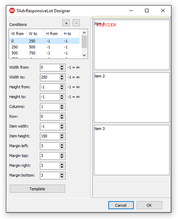Screen dimensions: 178x219
Task: Decrease Width to with down spinner
Action: (x=62, y=79)
